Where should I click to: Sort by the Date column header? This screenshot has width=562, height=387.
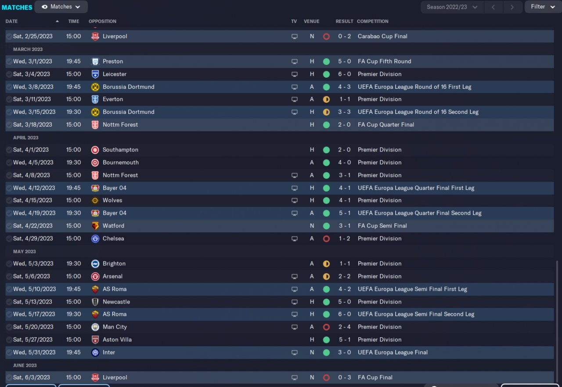pos(12,21)
